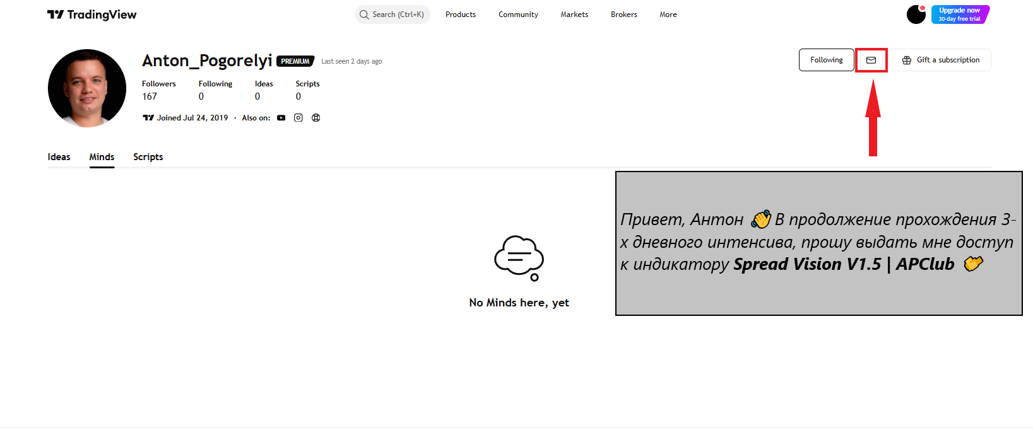The height and width of the screenshot is (430, 1033).
Task: Click Anton's profile photo
Action: (87, 88)
